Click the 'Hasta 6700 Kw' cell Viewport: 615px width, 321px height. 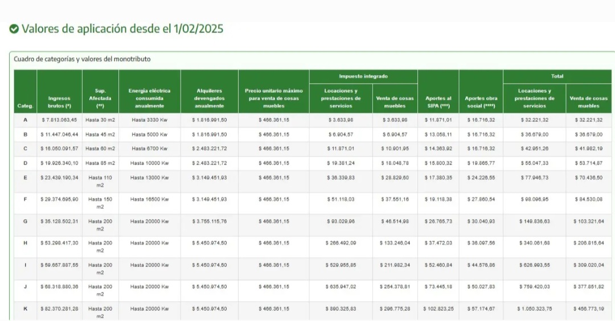click(149, 149)
